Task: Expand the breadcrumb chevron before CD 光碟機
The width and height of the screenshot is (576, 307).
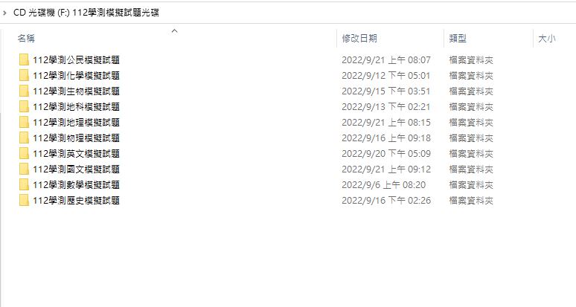Action: click(x=4, y=13)
